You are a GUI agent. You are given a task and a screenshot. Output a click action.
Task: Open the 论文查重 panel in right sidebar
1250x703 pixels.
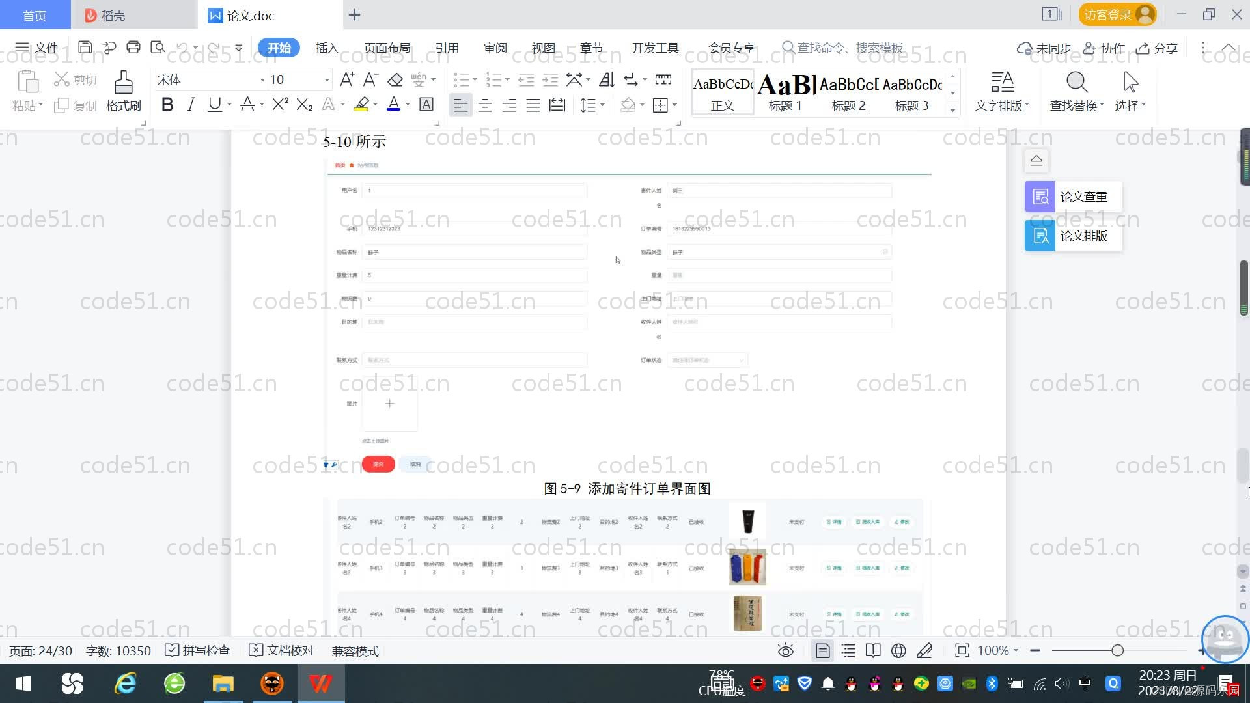click(1072, 196)
